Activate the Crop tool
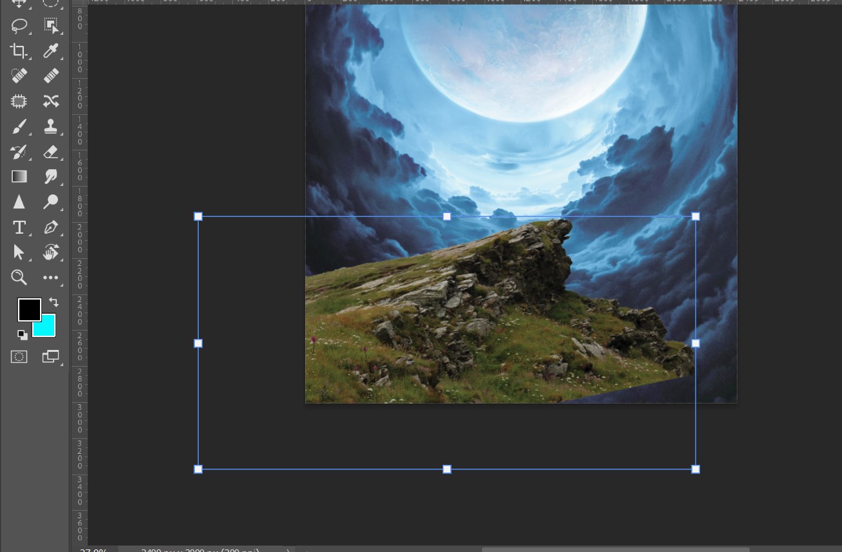Image resolution: width=842 pixels, height=552 pixels. 19,51
